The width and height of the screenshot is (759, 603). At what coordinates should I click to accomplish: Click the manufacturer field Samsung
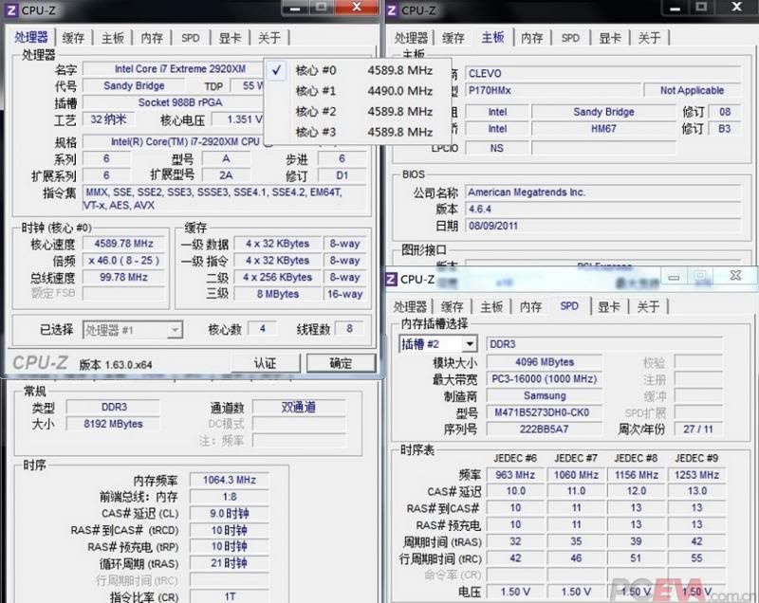[545, 395]
